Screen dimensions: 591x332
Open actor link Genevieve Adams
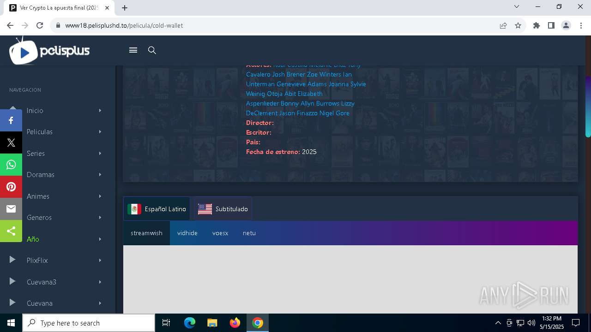(302, 84)
